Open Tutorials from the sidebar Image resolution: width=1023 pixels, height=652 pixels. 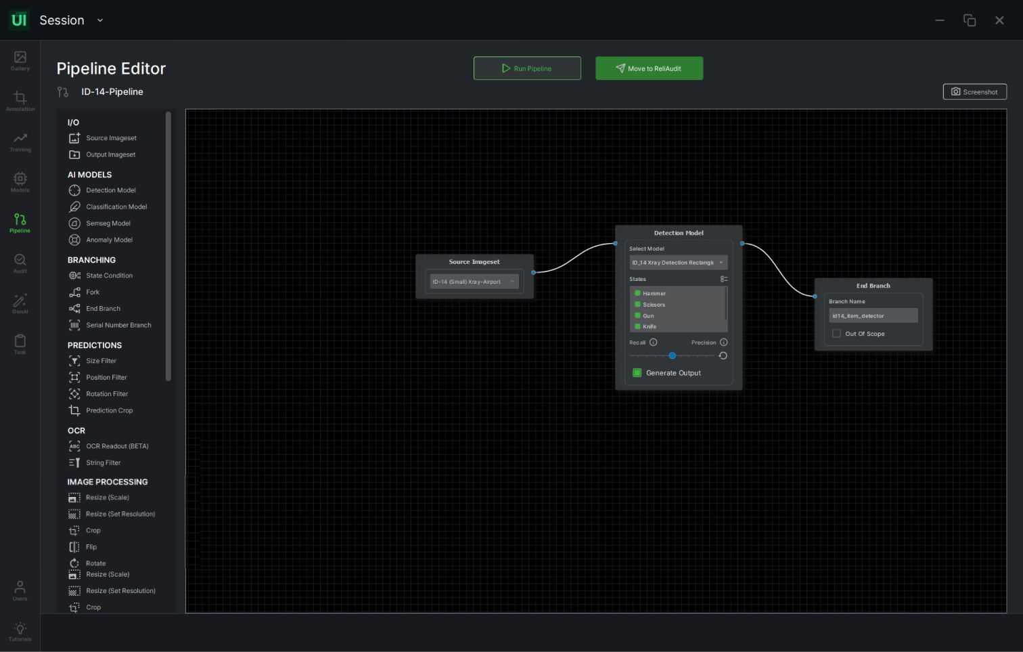coord(20,632)
